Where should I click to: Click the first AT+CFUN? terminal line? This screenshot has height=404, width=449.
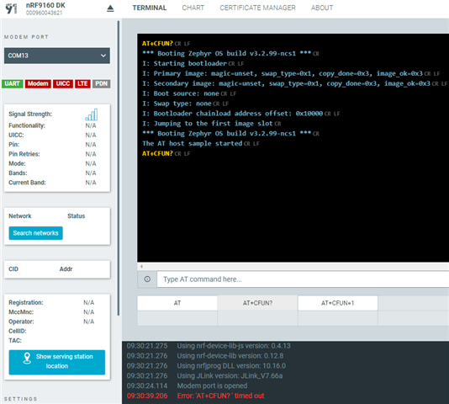(x=157, y=43)
